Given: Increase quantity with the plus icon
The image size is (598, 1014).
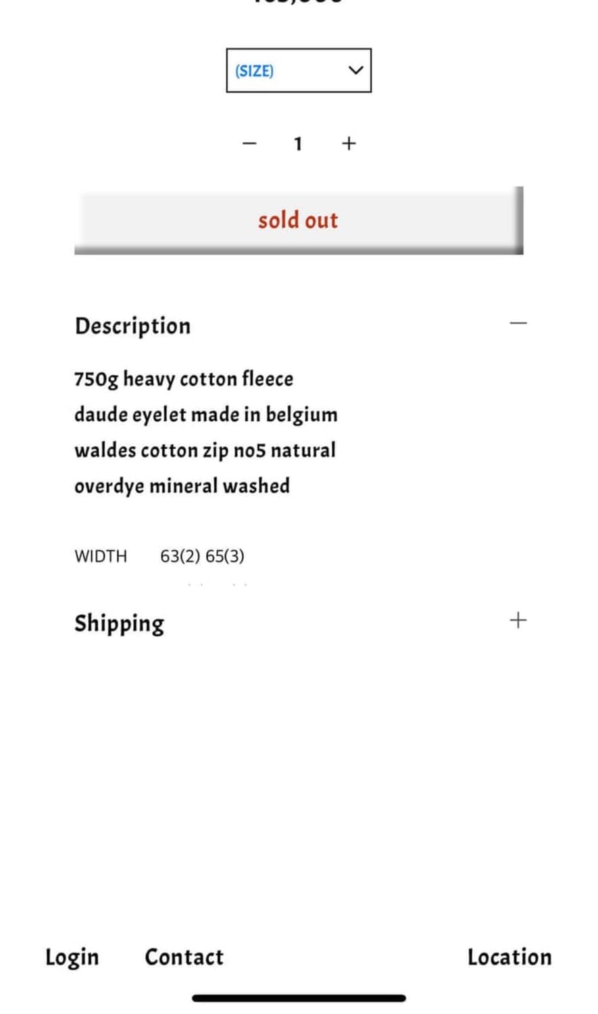Looking at the screenshot, I should pyautogui.click(x=349, y=143).
